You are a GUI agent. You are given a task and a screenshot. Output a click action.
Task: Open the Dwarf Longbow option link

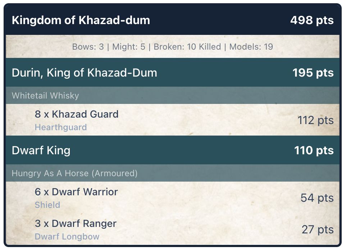67,237
